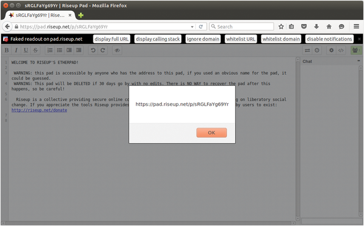Reload the current page

point(201,27)
